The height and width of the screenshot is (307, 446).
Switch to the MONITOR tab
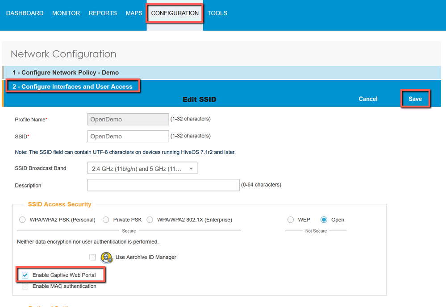[66, 13]
